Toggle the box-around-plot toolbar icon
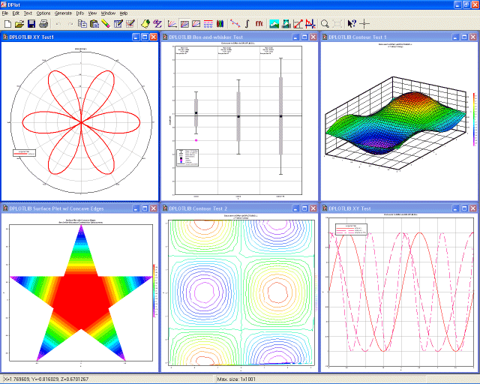This screenshot has height=384, width=480. [196, 24]
